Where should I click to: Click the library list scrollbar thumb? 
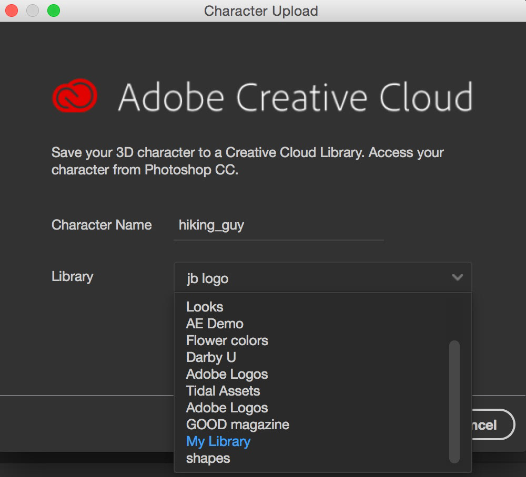pos(454,402)
